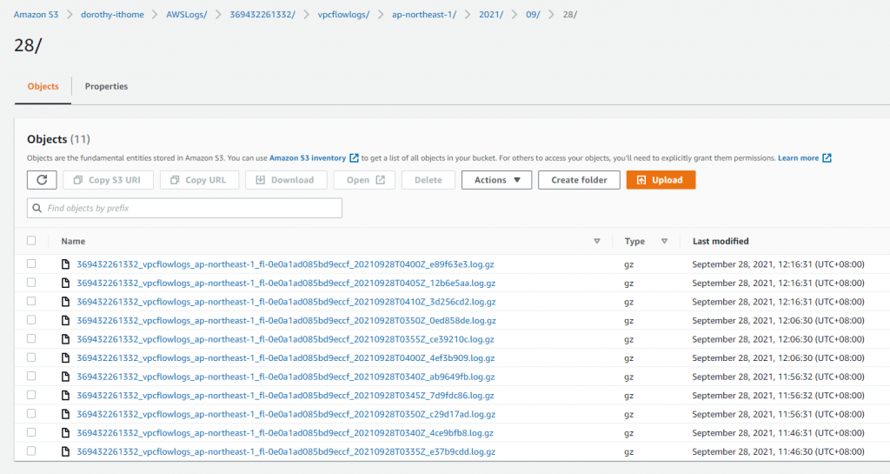Open file 20210928T0340Z_4ce9bfb8.log.gz
Image resolution: width=890 pixels, height=474 pixels.
coord(285,432)
